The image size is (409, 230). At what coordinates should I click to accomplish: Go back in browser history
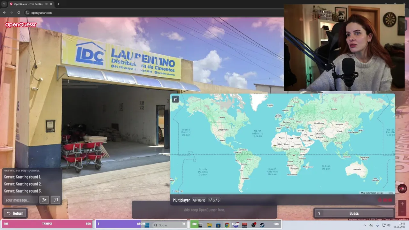pyautogui.click(x=4, y=12)
